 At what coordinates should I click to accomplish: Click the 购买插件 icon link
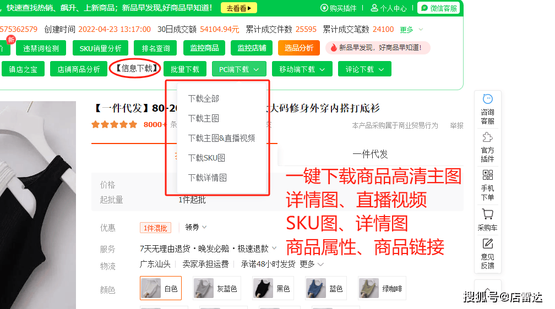click(339, 8)
